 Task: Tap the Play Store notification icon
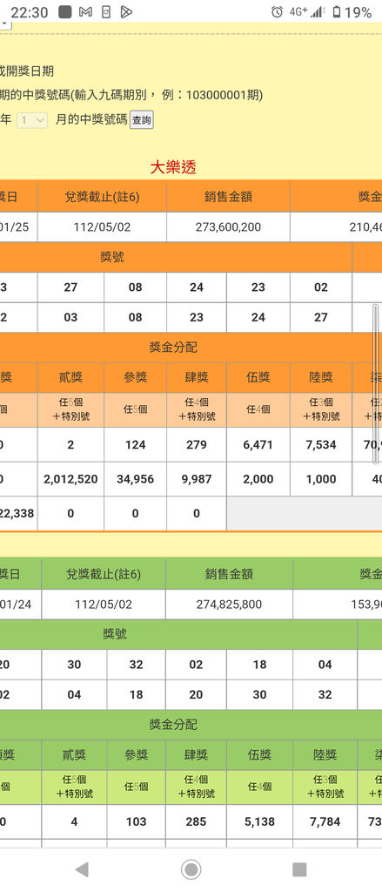tap(127, 12)
